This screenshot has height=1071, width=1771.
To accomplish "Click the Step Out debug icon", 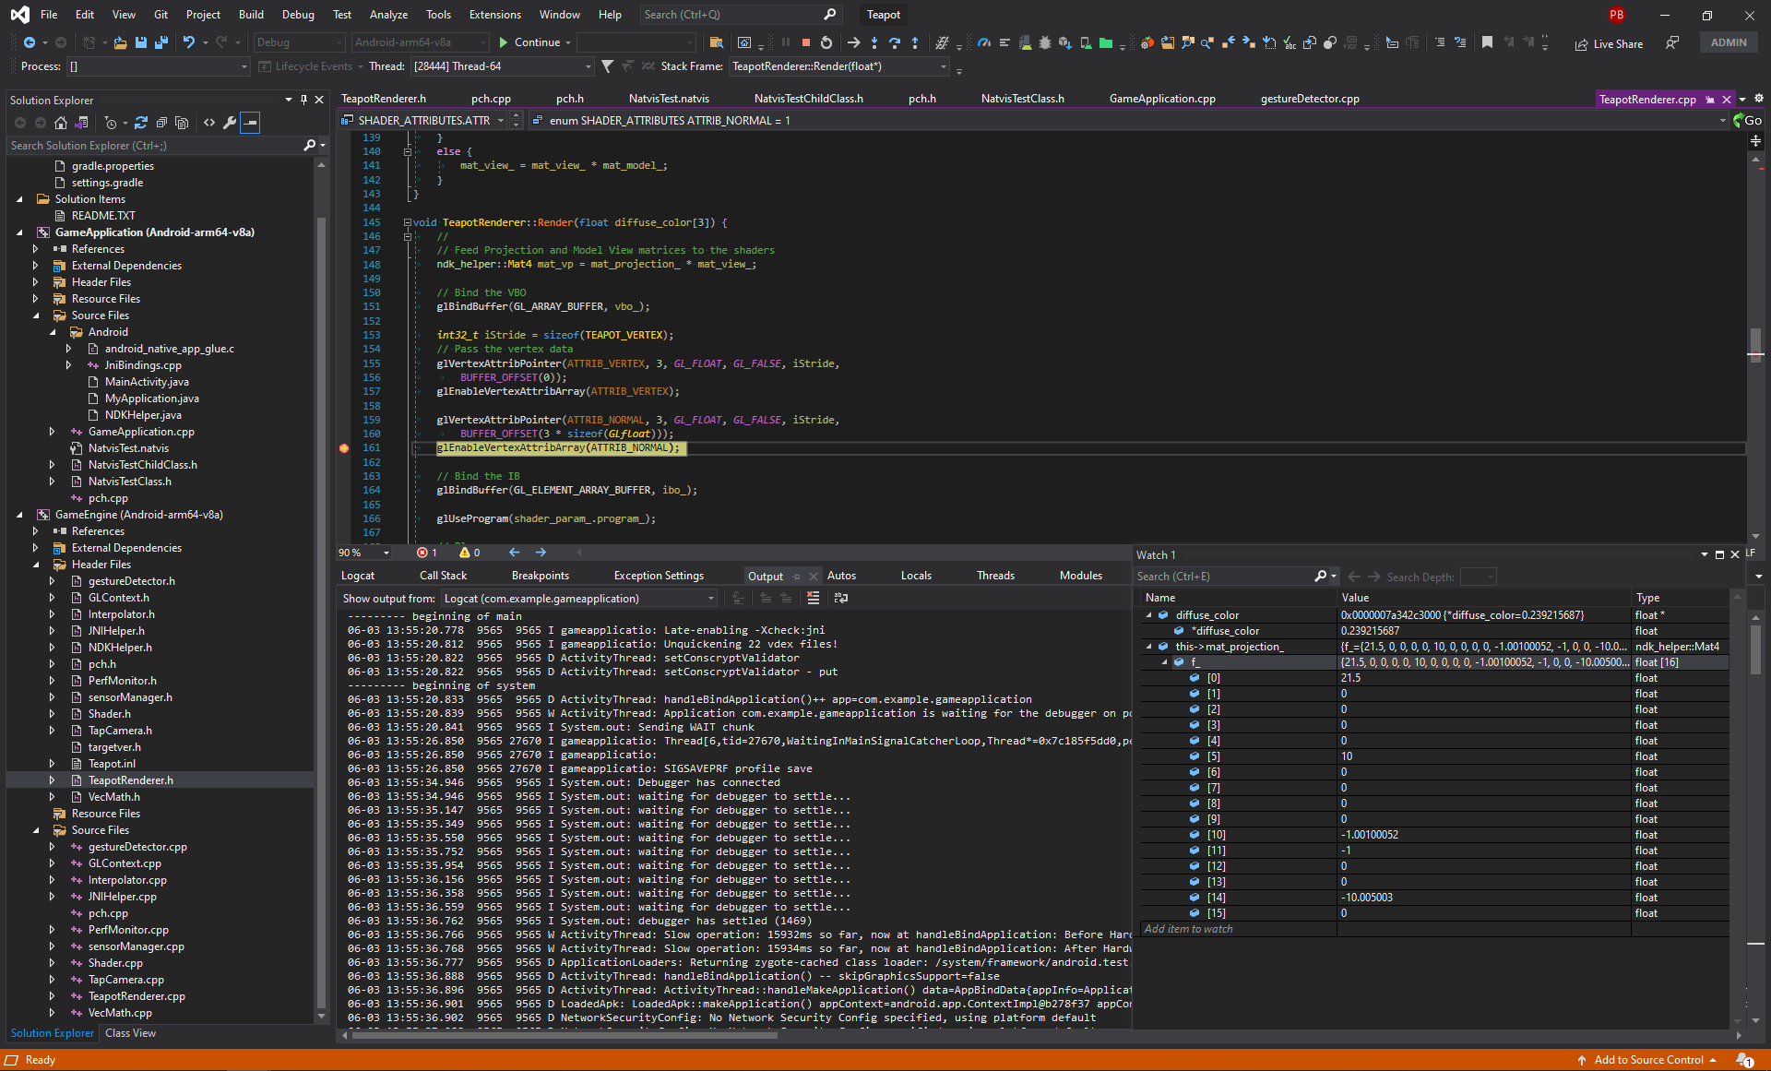I will point(915,43).
